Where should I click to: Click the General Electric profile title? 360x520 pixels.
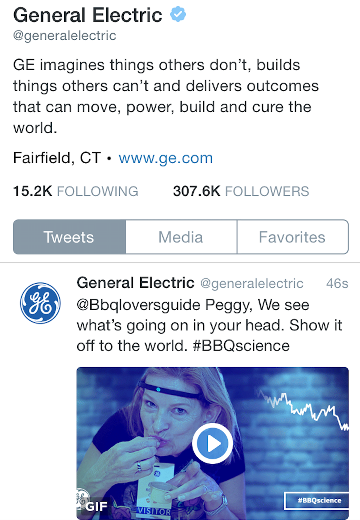click(x=88, y=15)
